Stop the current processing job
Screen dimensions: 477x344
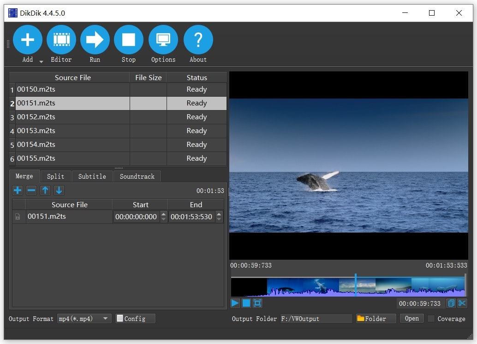[x=129, y=40]
